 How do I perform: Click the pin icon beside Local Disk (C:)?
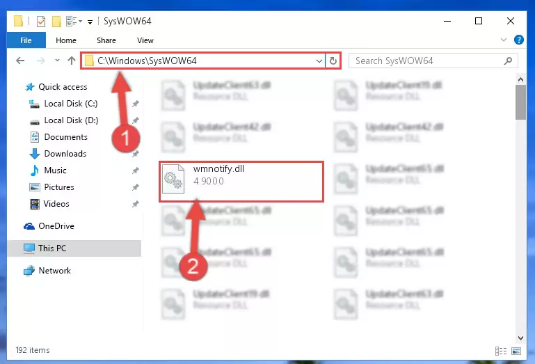(x=136, y=104)
